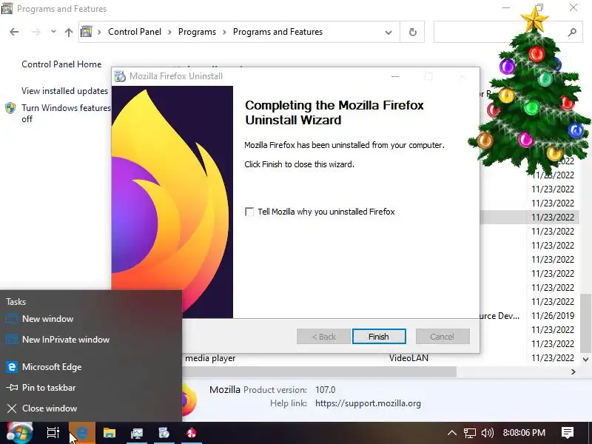Viewport: 592px width, 444px height.
Task: Select the media player program row
Action: pos(210,358)
